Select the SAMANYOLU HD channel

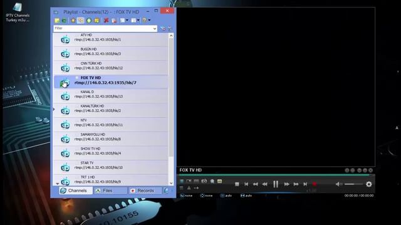click(111, 139)
